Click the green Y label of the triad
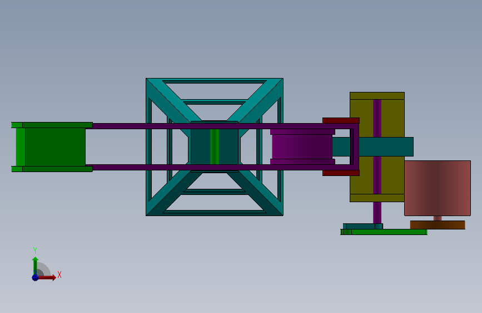The image size is (482, 313). click(x=35, y=251)
